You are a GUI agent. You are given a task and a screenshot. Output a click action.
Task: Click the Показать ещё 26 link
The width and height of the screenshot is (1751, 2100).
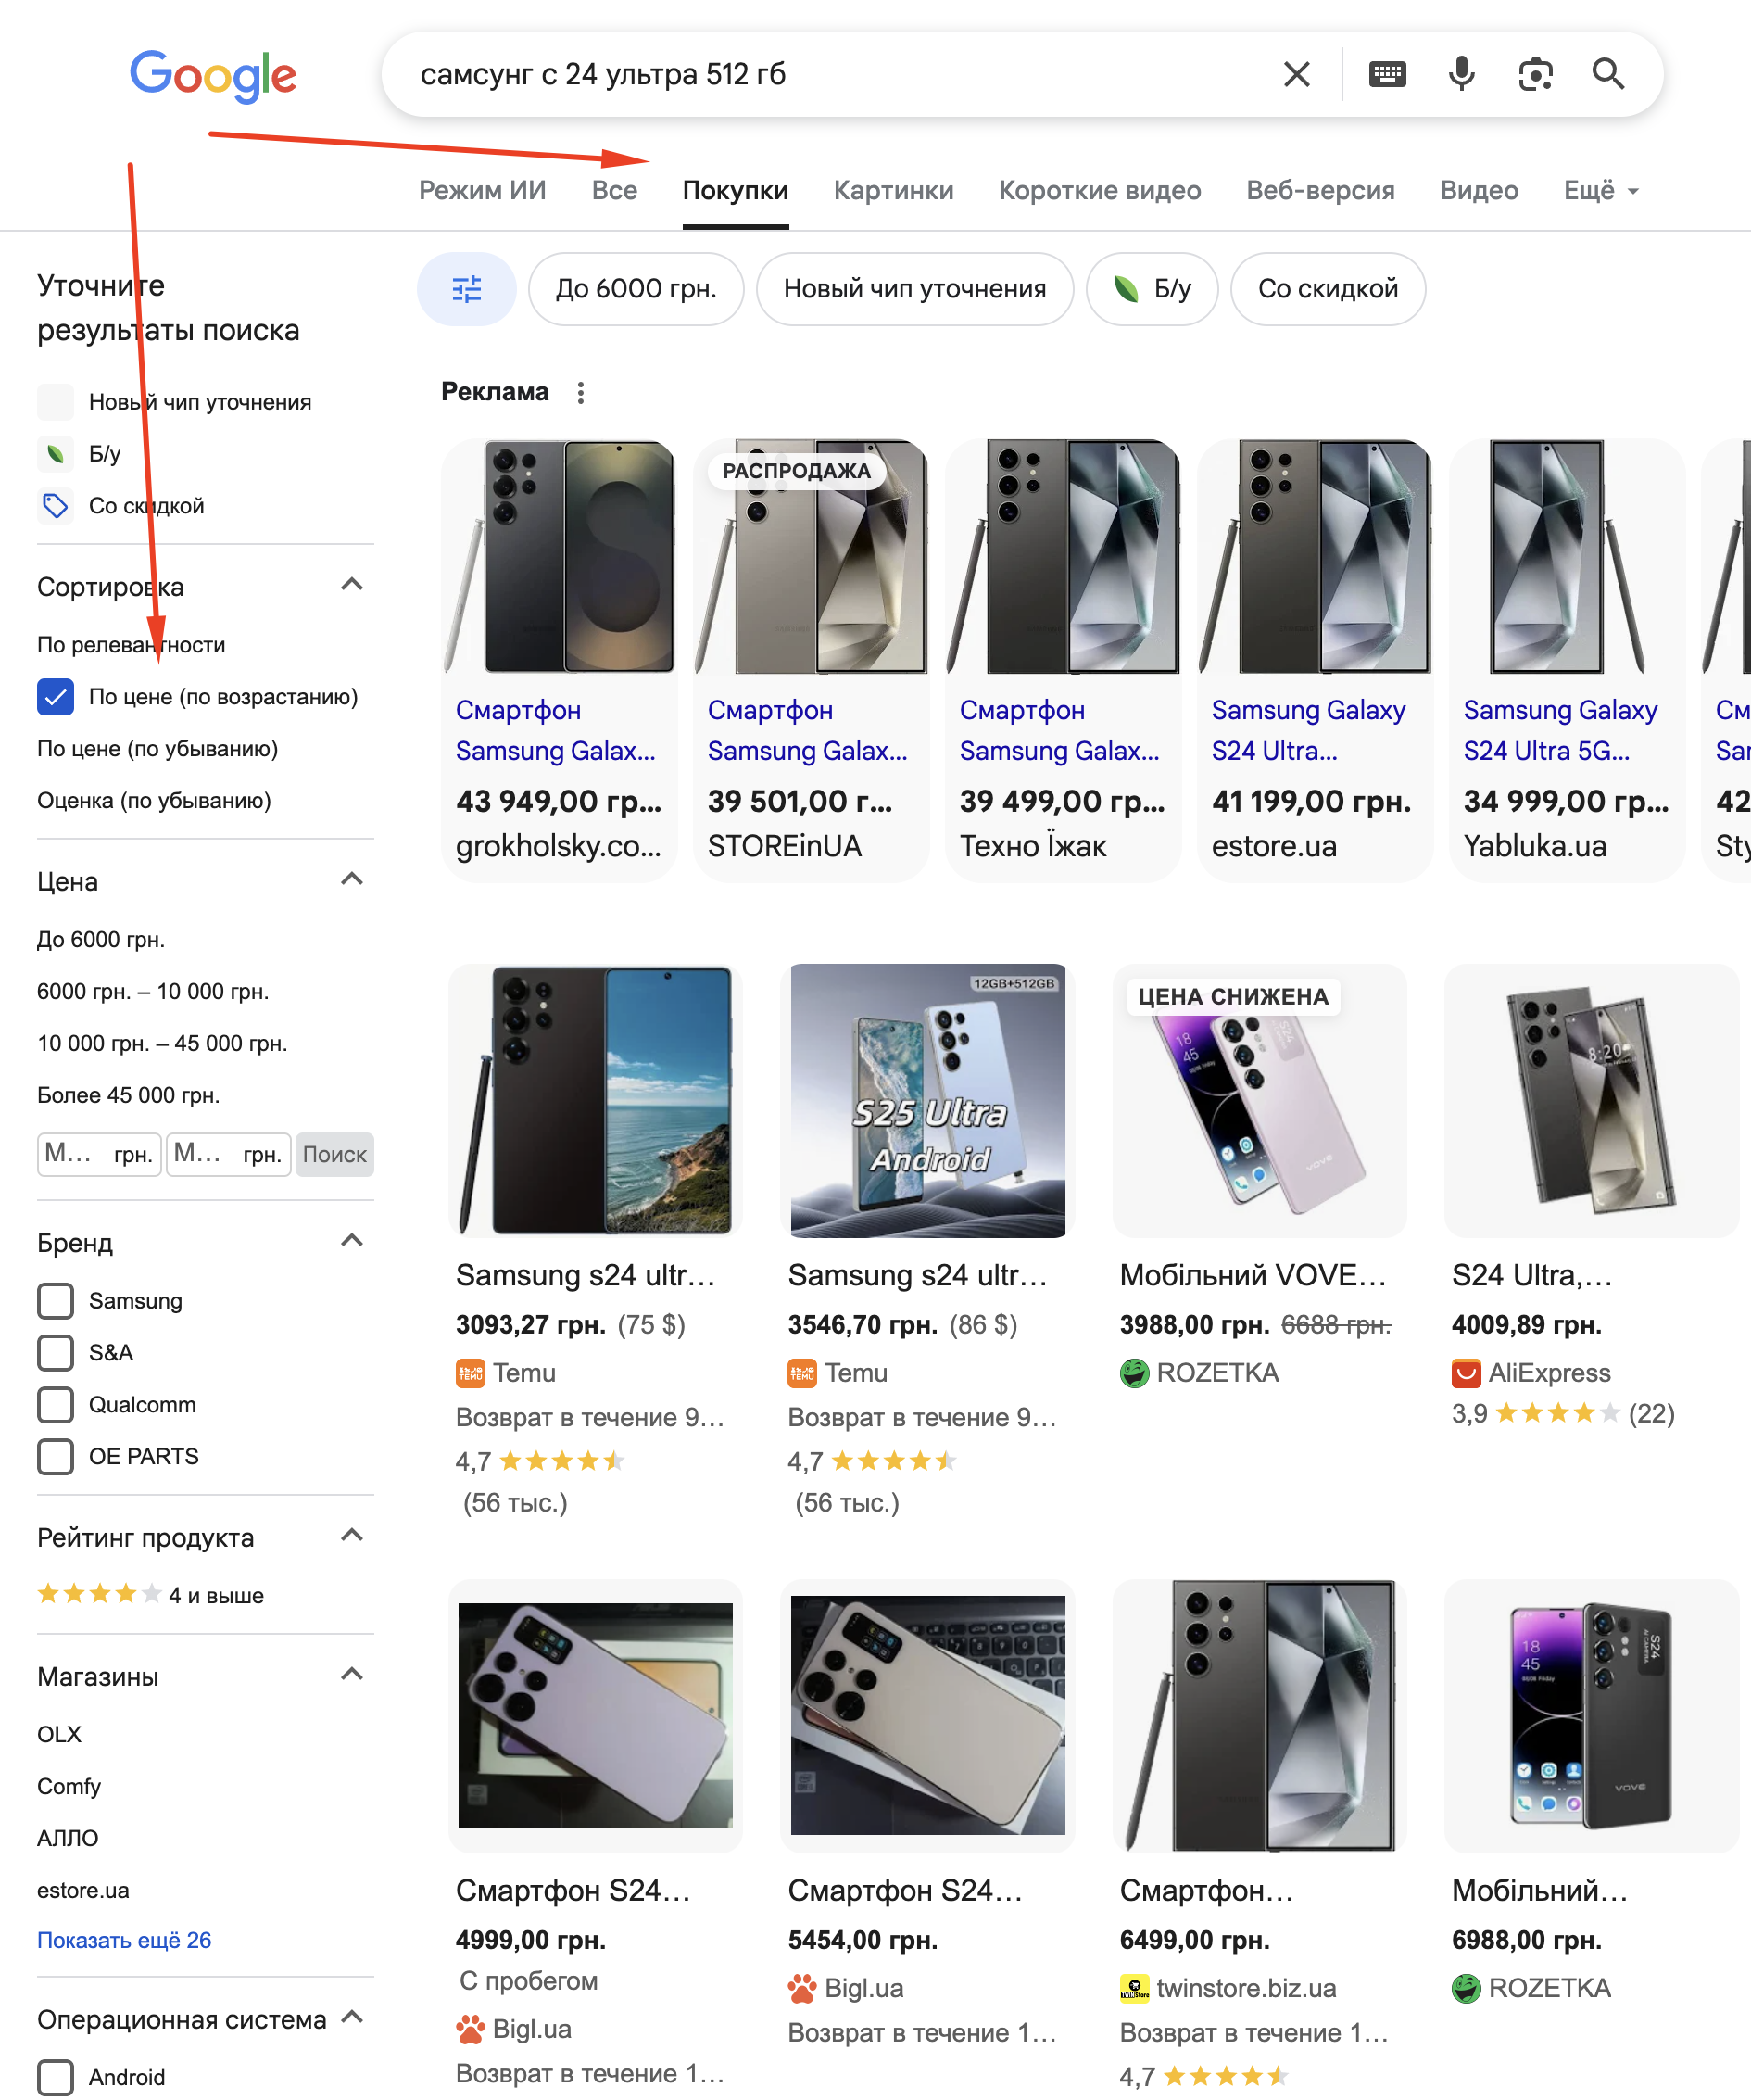tap(124, 1940)
